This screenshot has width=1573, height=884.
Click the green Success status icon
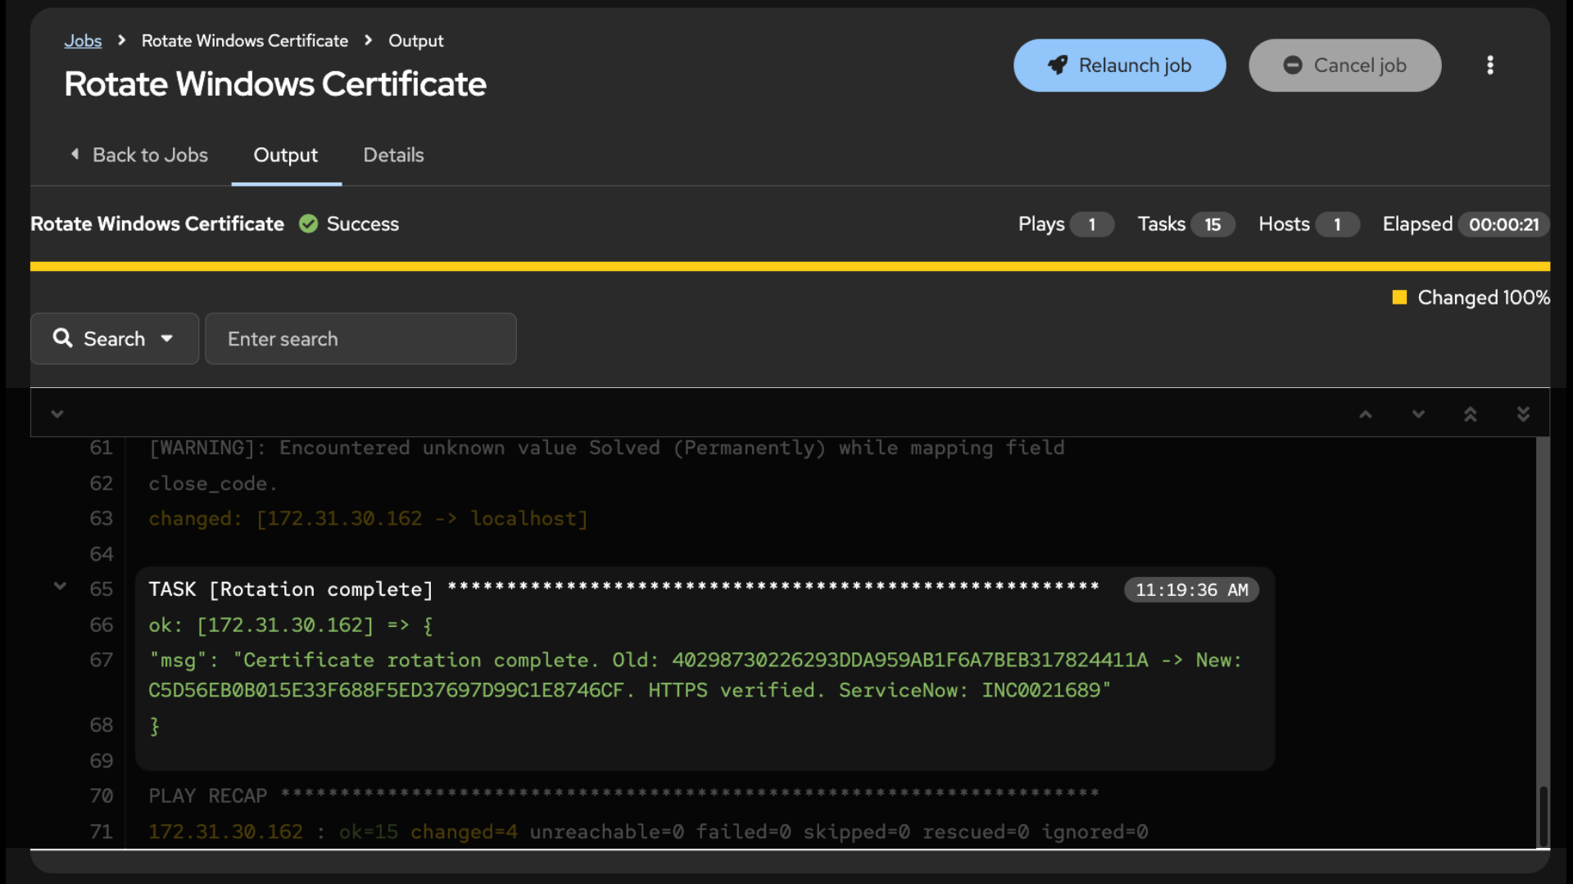click(308, 223)
